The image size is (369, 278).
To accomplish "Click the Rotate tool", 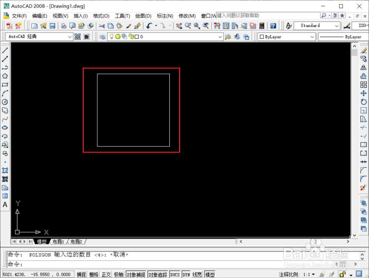I will tap(364, 102).
